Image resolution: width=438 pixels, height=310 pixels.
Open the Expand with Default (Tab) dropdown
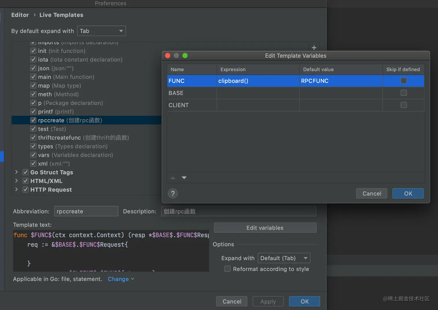click(284, 258)
